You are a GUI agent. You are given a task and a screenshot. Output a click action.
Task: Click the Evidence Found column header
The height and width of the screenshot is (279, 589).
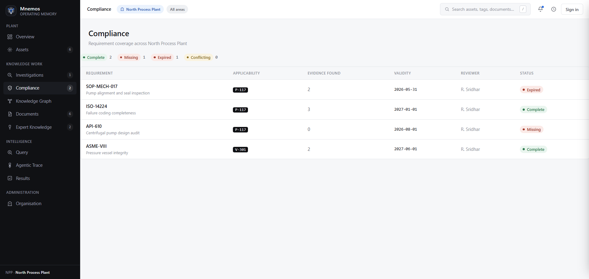click(324, 73)
